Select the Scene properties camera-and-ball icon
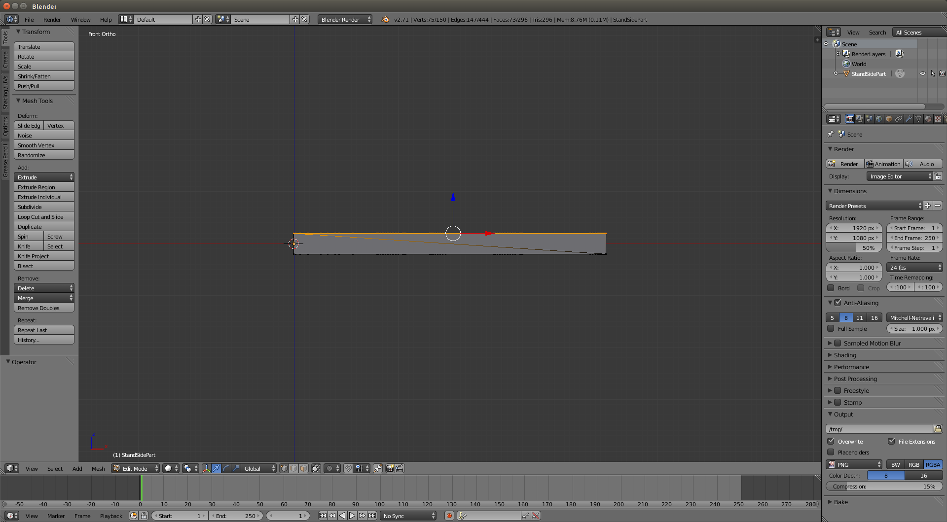The image size is (947, 522). 869,119
